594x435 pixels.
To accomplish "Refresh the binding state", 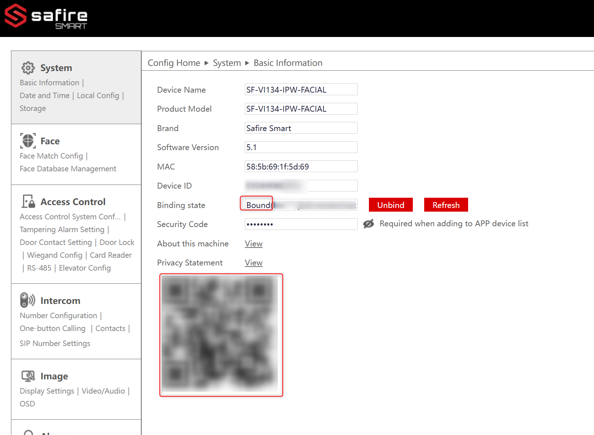I will pyautogui.click(x=446, y=205).
